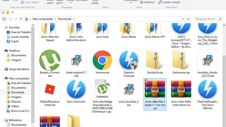Expand the address bar history dropdown

pyautogui.click(x=183, y=19)
